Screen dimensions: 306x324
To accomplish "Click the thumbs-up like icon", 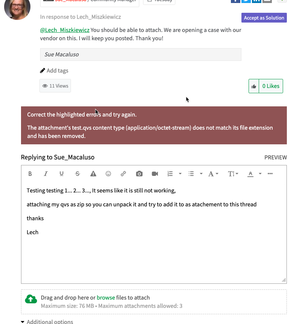I will tap(254, 86).
